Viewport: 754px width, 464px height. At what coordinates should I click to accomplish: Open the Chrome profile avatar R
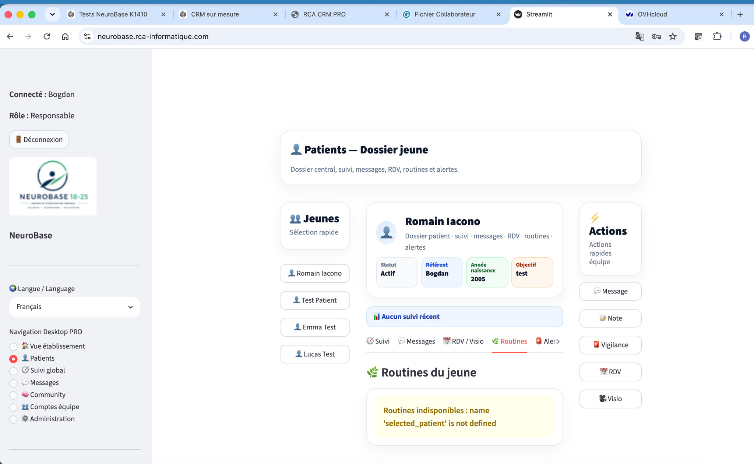point(744,36)
